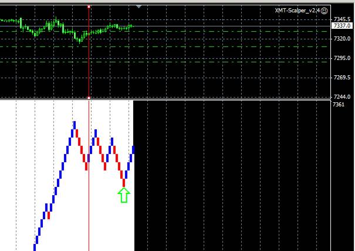Click the Expert Advisor smiley face icon
Screen dimensions: 355x251
(324, 11)
